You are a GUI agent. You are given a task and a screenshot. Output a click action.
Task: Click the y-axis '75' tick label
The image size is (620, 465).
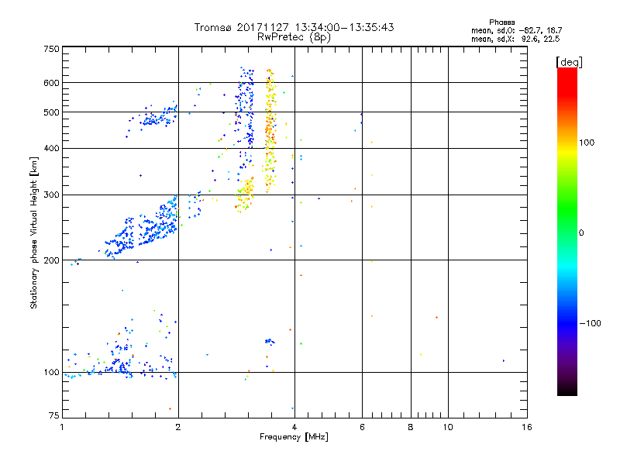tap(54, 415)
